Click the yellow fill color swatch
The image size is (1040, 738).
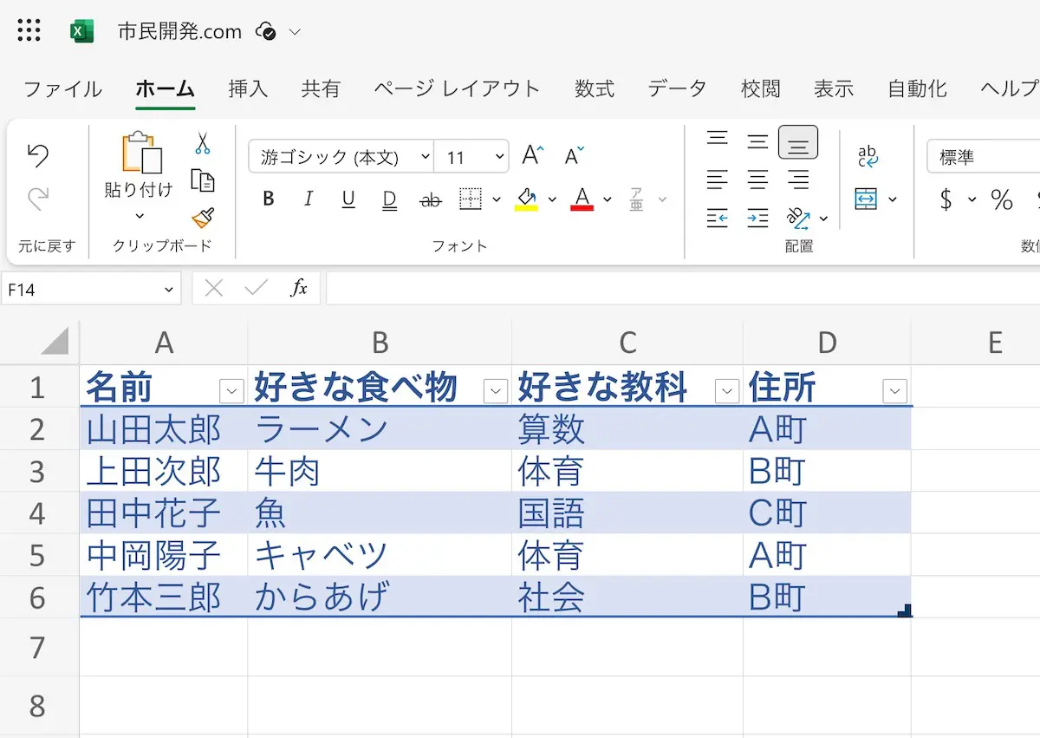click(x=526, y=199)
